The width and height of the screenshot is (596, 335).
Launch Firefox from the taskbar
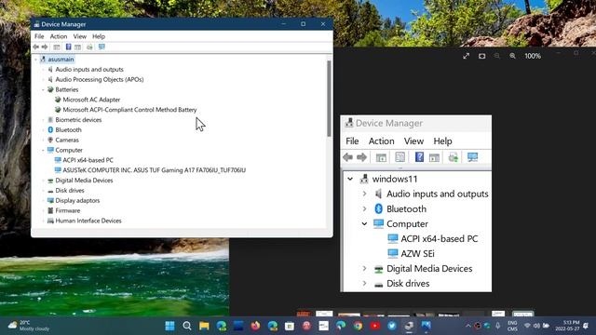pyautogui.click(x=255, y=326)
